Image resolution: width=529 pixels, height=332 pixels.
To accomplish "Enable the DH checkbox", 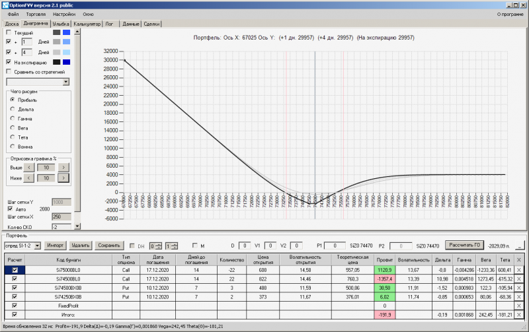I will (x=132, y=246).
